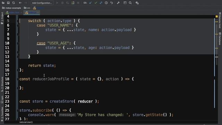Open Git history clock icon
222x125 pixels.
coord(106,3)
